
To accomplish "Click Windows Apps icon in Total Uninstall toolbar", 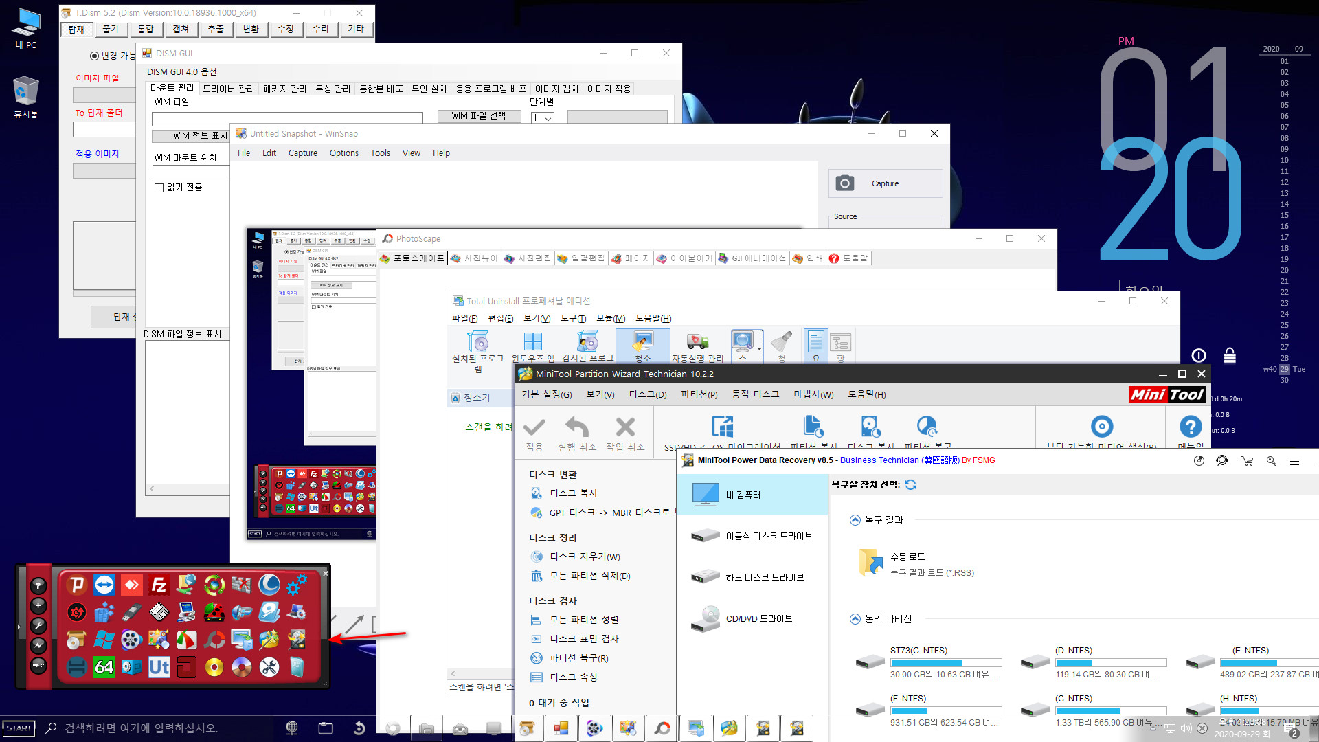I will click(533, 347).
